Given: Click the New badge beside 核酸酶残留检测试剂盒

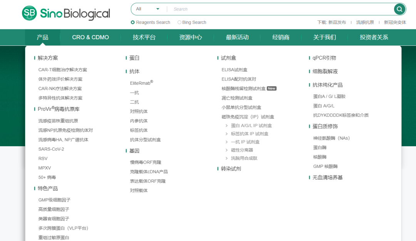Looking at the screenshot, I should coord(272,88).
